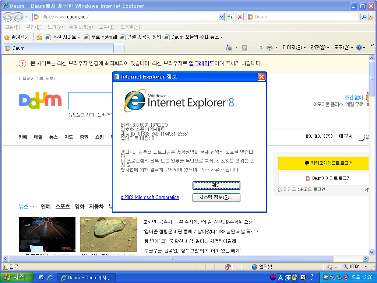Click the Daum search provider box
The height and width of the screenshot is (283, 377).
pyautogui.click(x=303, y=17)
